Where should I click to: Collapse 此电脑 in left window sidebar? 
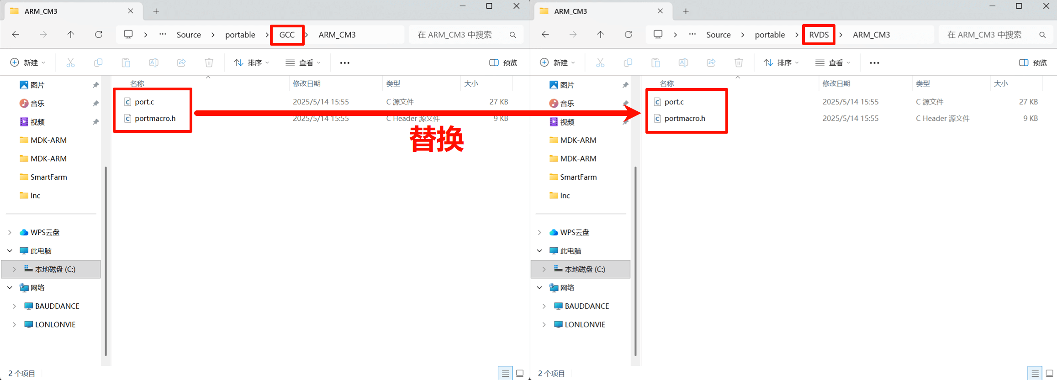click(10, 251)
